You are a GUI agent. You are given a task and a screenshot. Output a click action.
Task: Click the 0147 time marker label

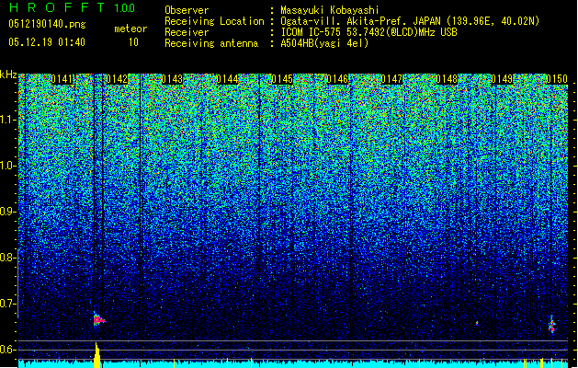tap(391, 79)
